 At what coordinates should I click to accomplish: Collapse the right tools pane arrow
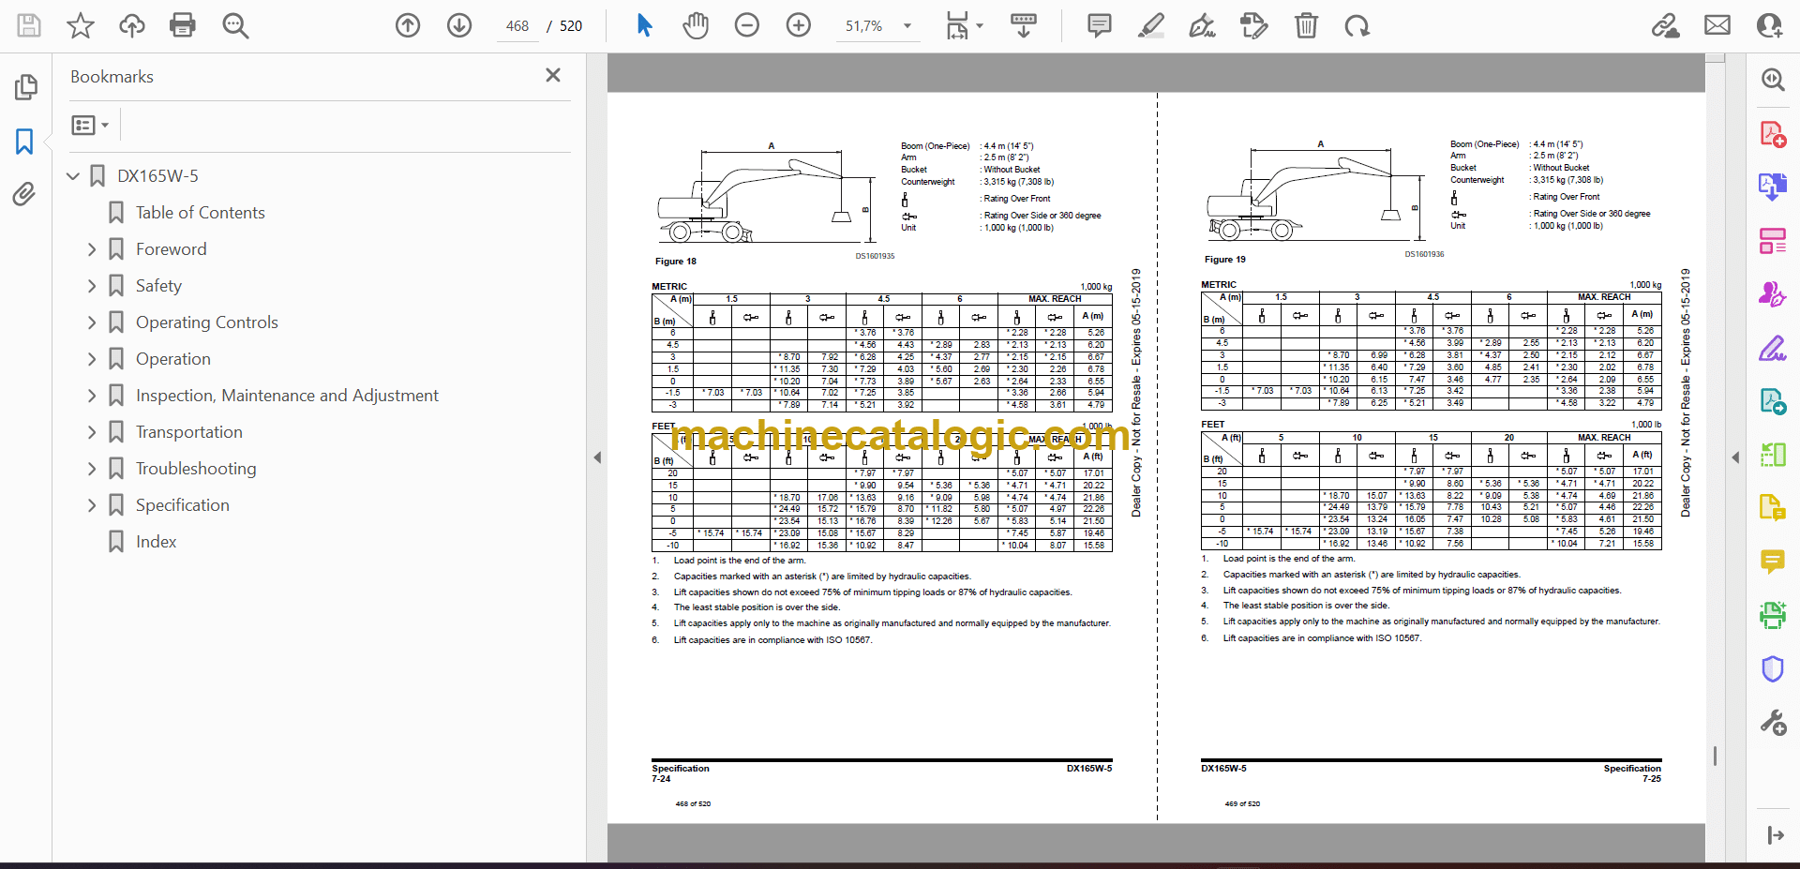click(x=1735, y=457)
